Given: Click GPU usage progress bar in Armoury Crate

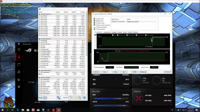Looking at the screenshot, I should pyautogui.click(x=111, y=106).
